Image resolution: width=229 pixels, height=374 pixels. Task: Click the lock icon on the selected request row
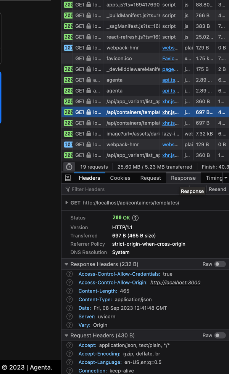[89, 112]
